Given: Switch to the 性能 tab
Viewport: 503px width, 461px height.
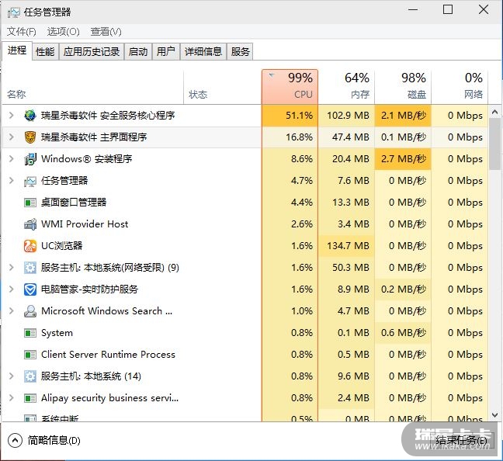Looking at the screenshot, I should pyautogui.click(x=45, y=51).
